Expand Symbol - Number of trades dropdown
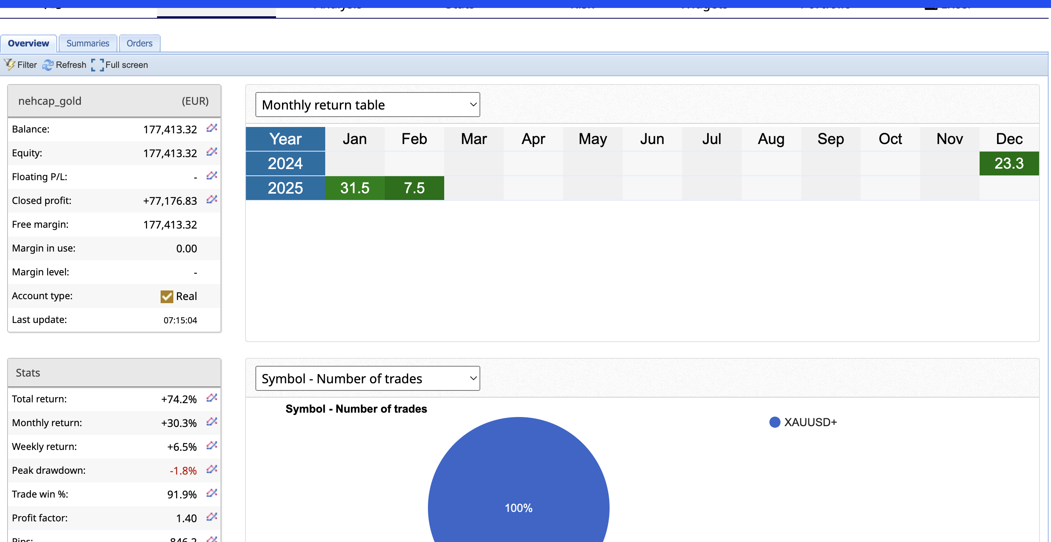Image resolution: width=1051 pixels, height=542 pixels. 367,379
